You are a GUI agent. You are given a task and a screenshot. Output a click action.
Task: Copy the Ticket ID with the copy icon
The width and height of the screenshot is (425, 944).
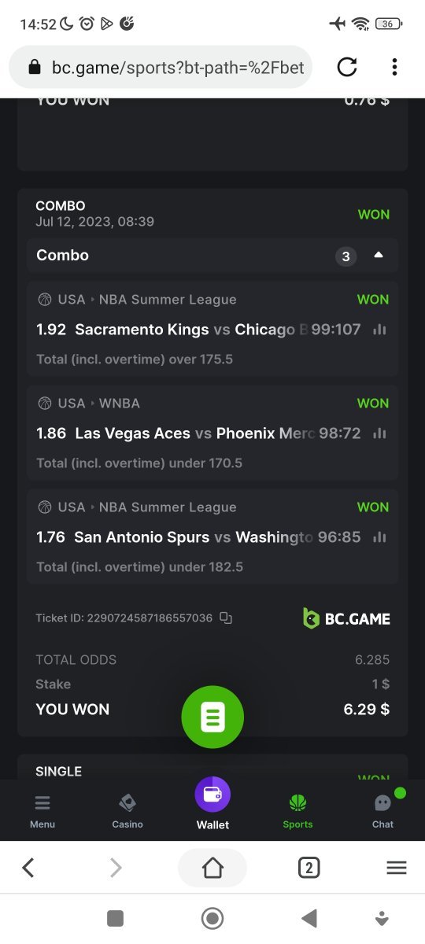click(x=226, y=618)
